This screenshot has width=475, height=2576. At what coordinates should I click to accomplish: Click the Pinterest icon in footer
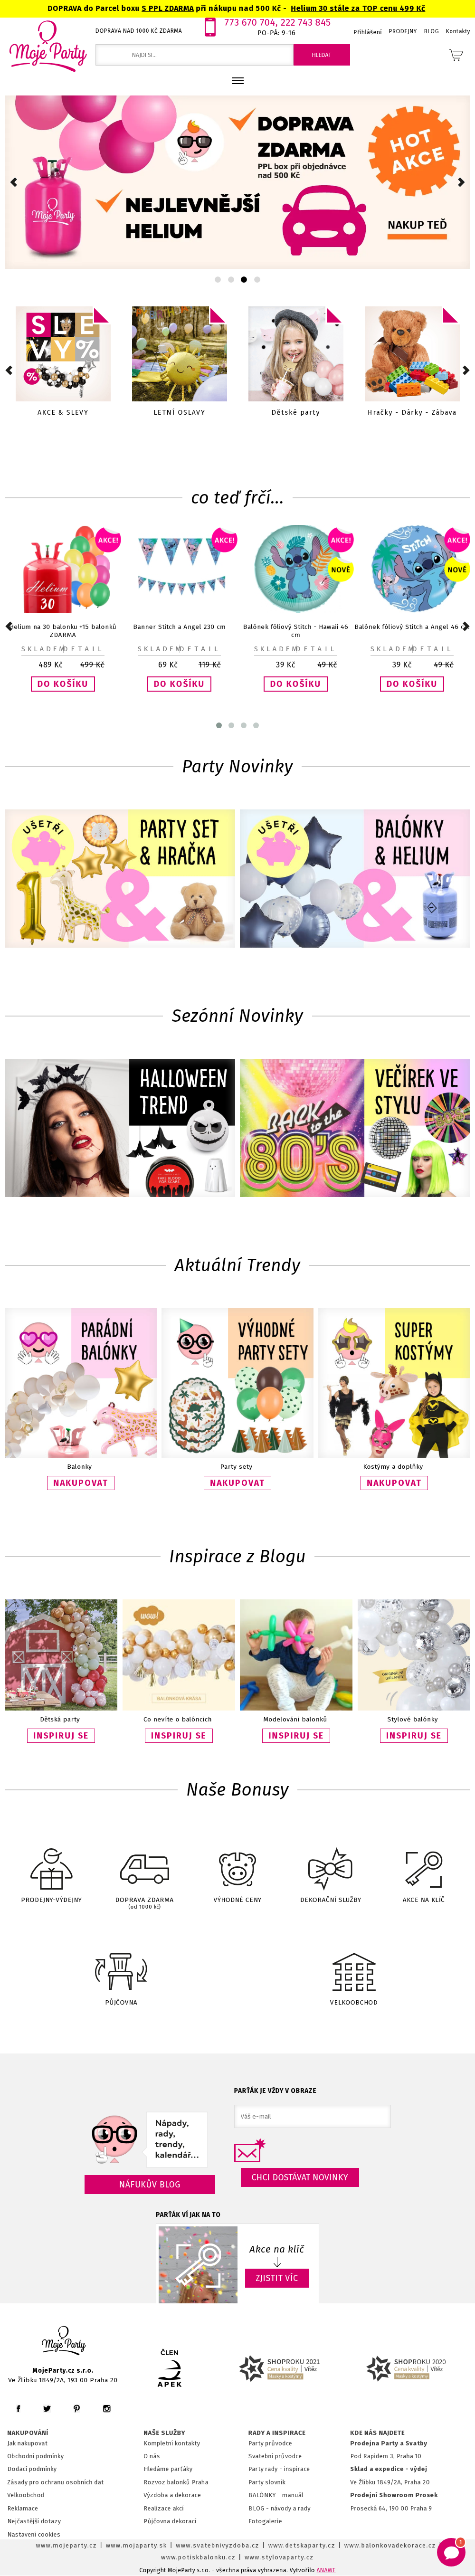(76, 2409)
